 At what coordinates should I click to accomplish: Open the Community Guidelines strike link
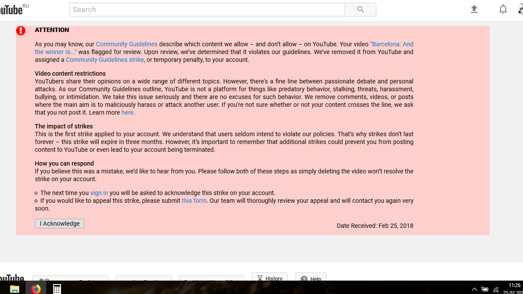pyautogui.click(x=105, y=60)
